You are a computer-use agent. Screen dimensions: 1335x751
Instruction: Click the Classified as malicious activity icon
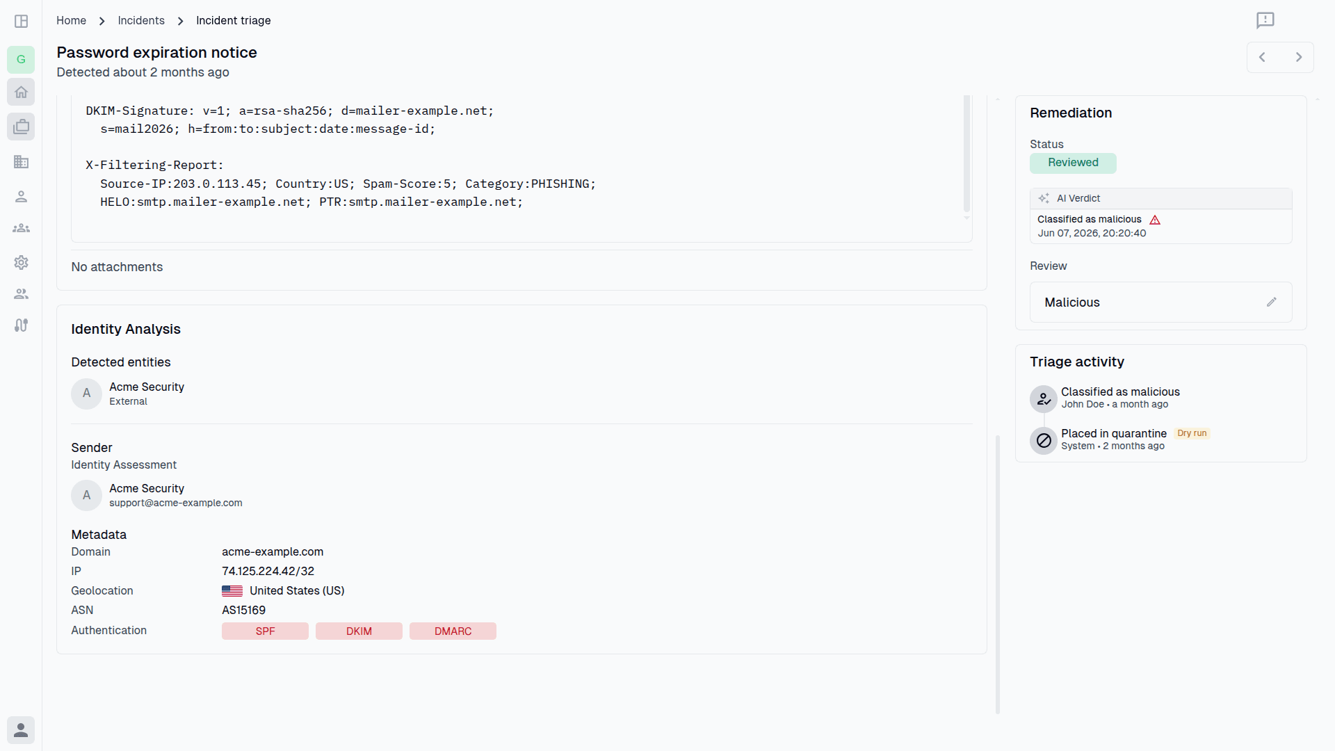(x=1044, y=399)
